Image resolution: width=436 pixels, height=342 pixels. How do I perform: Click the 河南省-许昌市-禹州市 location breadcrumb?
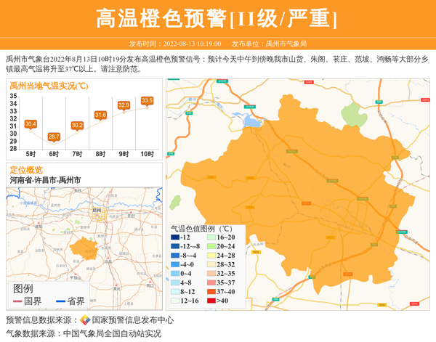pyautogui.click(x=45, y=179)
